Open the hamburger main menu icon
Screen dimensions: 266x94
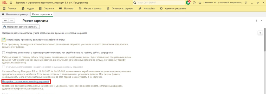click(11, 3)
